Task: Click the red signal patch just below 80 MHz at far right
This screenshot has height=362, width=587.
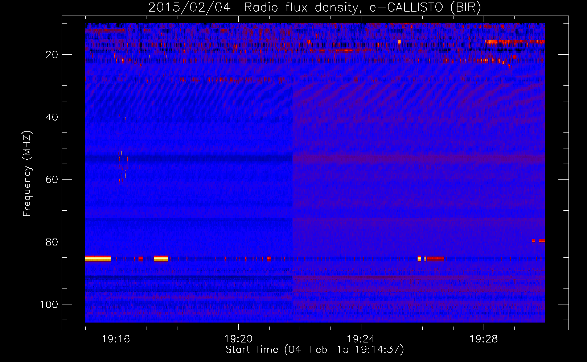Action: coord(542,240)
